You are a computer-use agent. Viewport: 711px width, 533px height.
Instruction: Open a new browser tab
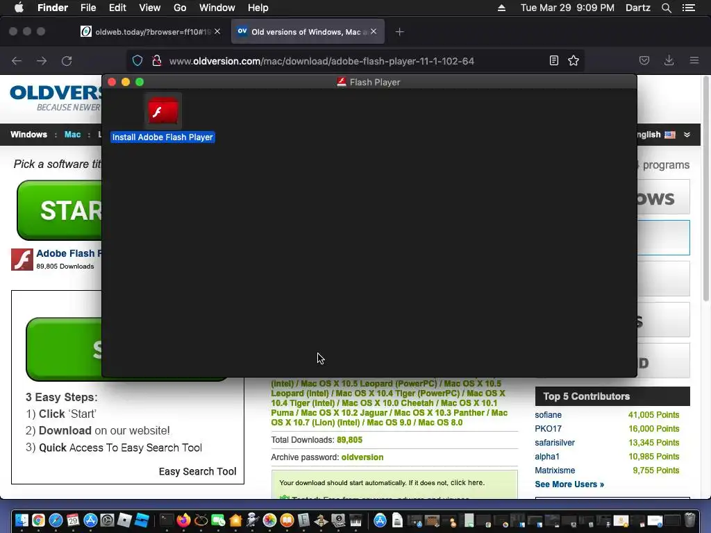point(399,32)
